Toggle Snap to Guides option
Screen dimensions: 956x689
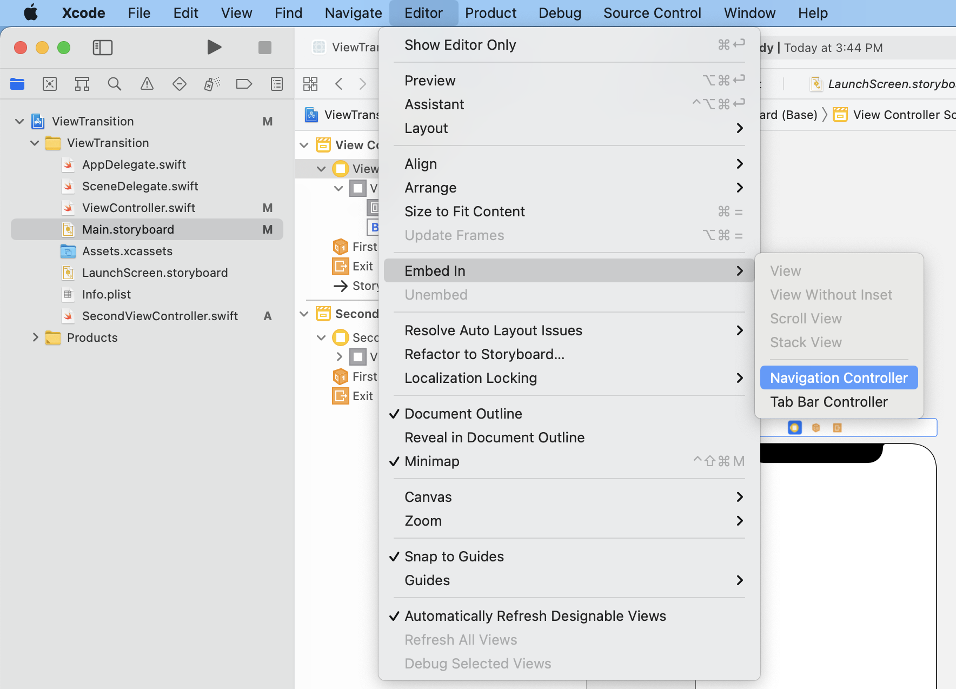569,556
